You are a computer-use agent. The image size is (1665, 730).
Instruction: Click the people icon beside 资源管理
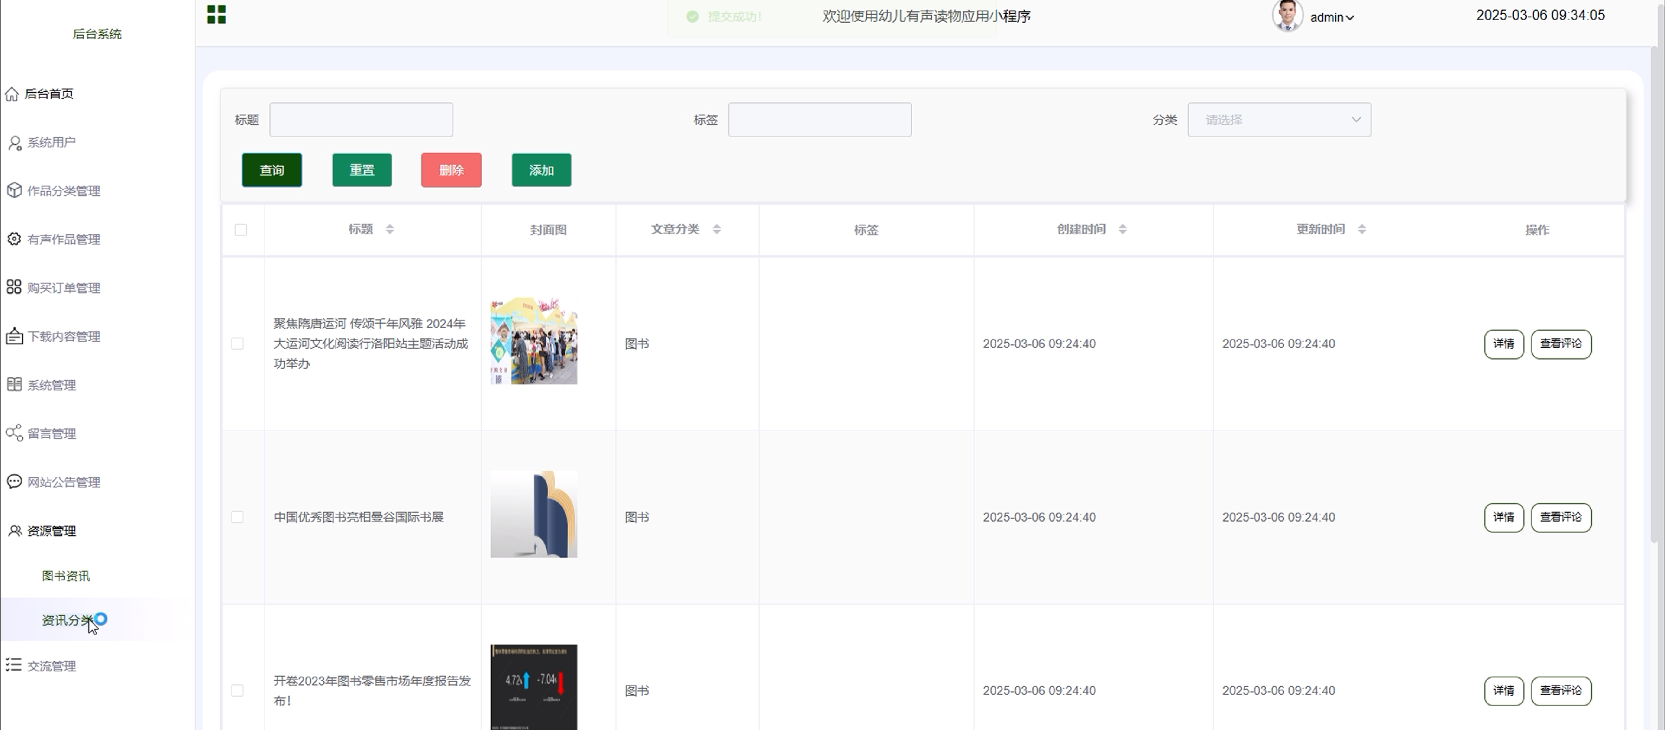[x=14, y=531]
